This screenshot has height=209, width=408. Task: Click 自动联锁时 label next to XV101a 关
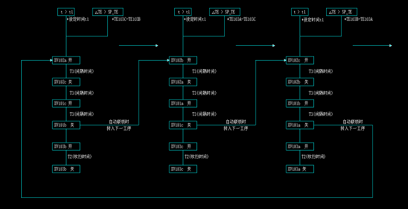pos(353,122)
